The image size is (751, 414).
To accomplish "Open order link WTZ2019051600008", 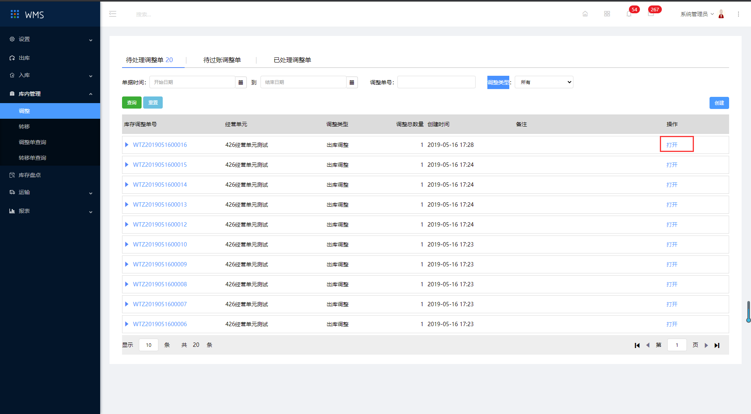I will [160, 284].
